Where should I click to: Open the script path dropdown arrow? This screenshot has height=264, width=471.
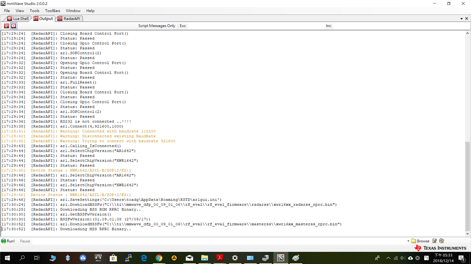click(x=408, y=241)
